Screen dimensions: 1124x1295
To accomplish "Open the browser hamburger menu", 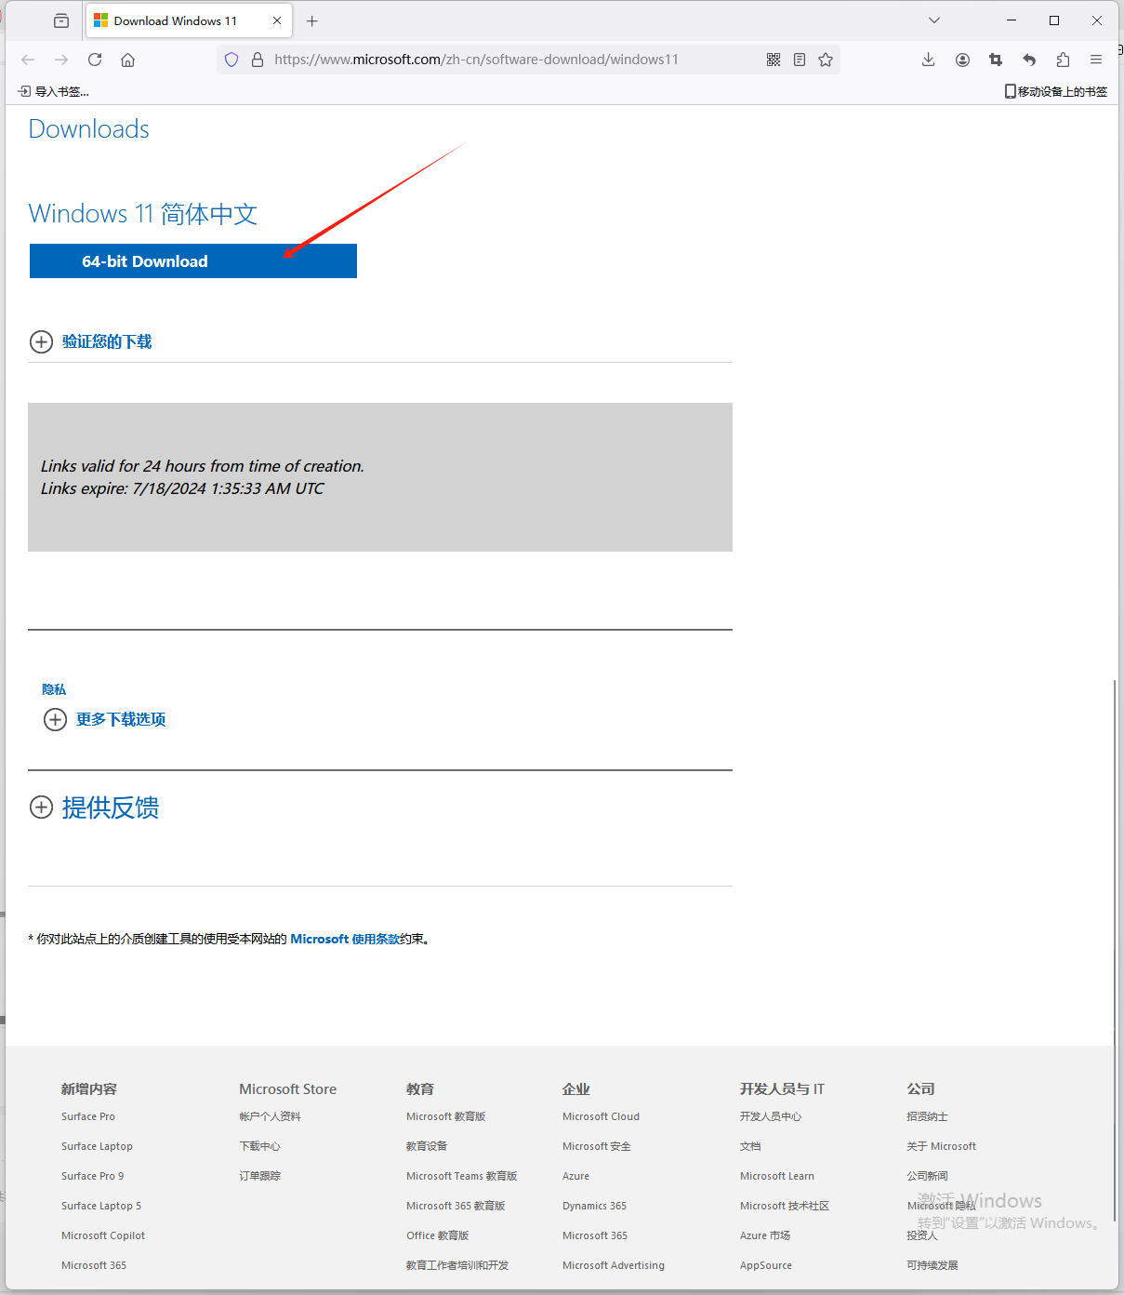I will pos(1096,60).
